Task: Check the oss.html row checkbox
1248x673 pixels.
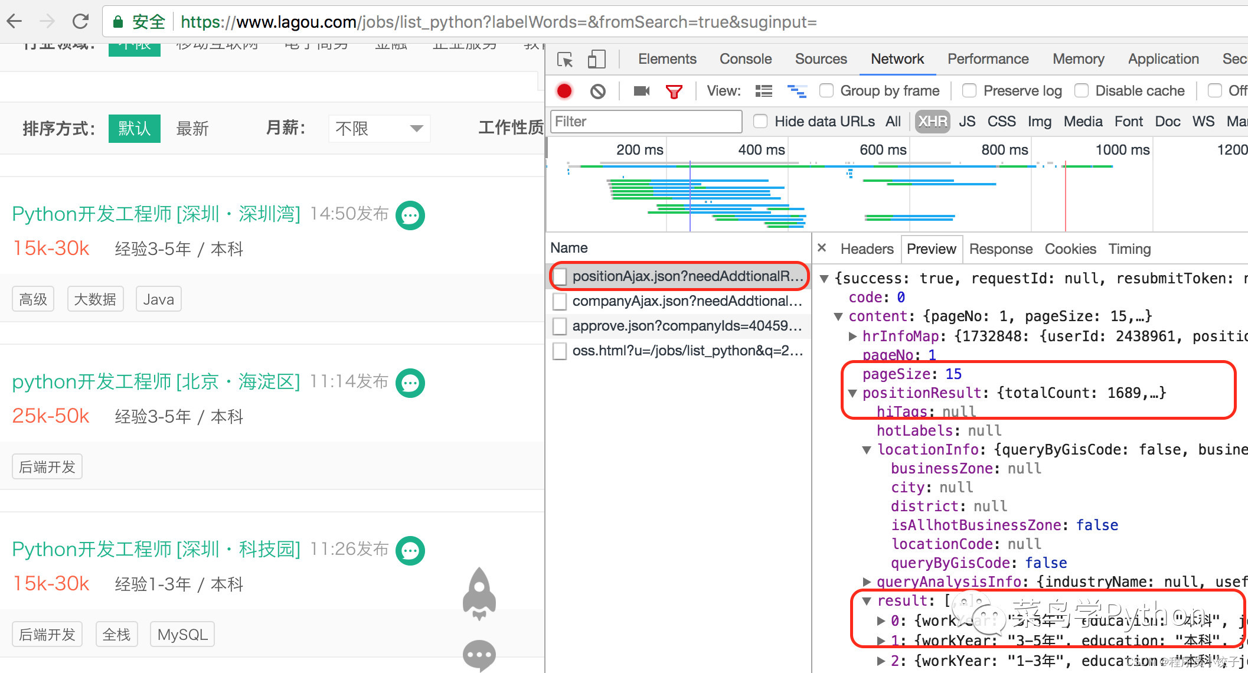Action: coord(560,351)
